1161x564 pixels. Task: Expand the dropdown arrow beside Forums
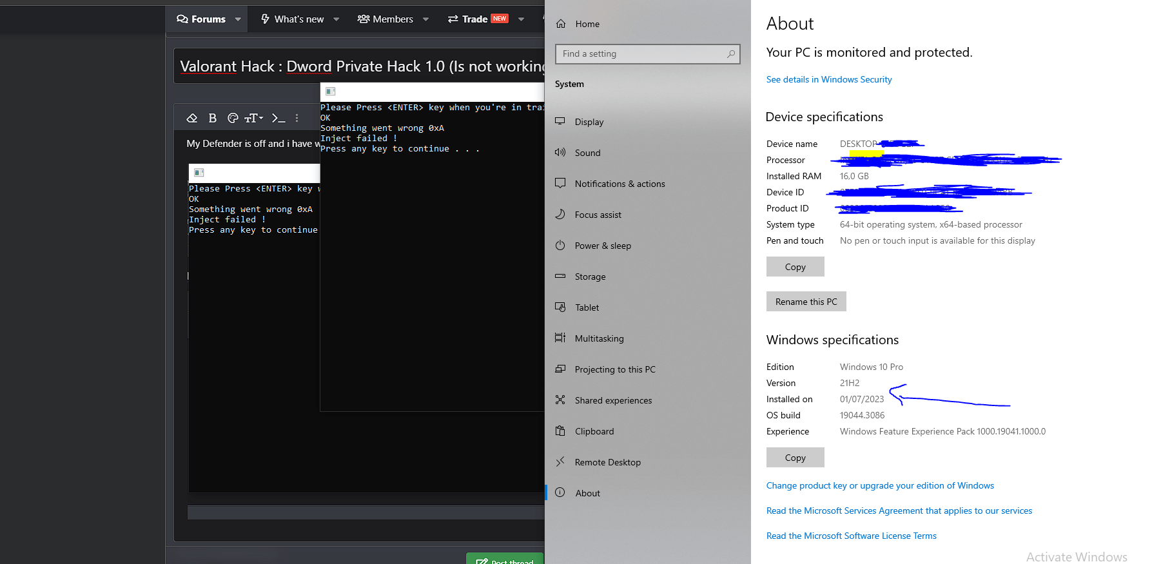[x=238, y=19]
